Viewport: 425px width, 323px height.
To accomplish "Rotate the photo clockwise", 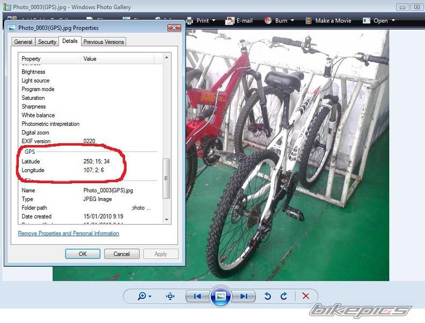I will 283,296.
